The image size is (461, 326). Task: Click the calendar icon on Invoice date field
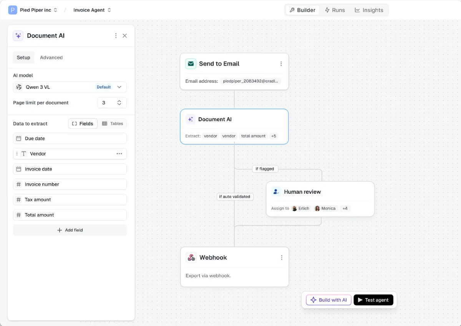(x=18, y=169)
